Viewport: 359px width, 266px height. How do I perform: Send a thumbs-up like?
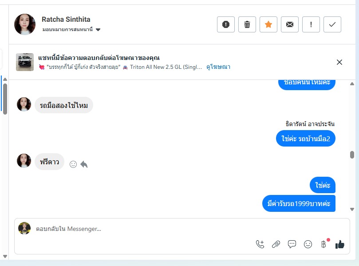click(340, 244)
